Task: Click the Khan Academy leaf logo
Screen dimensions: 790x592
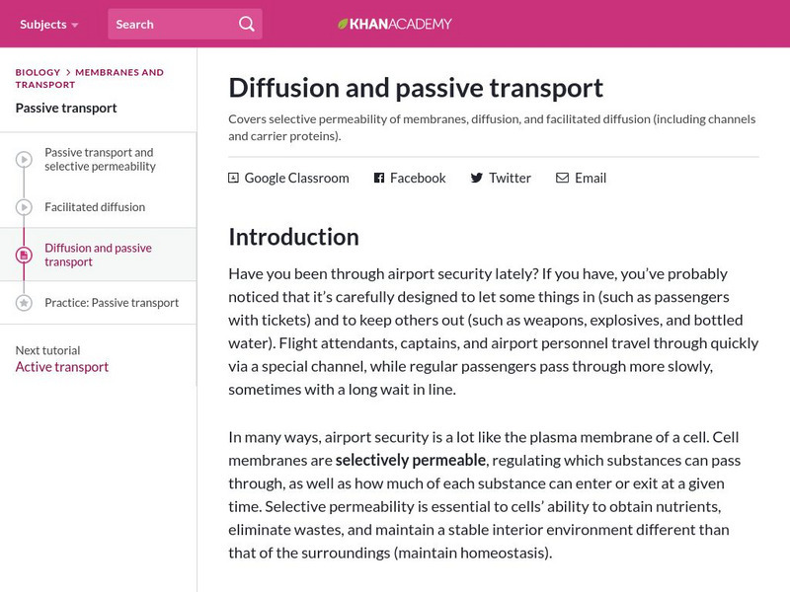Action: click(343, 22)
